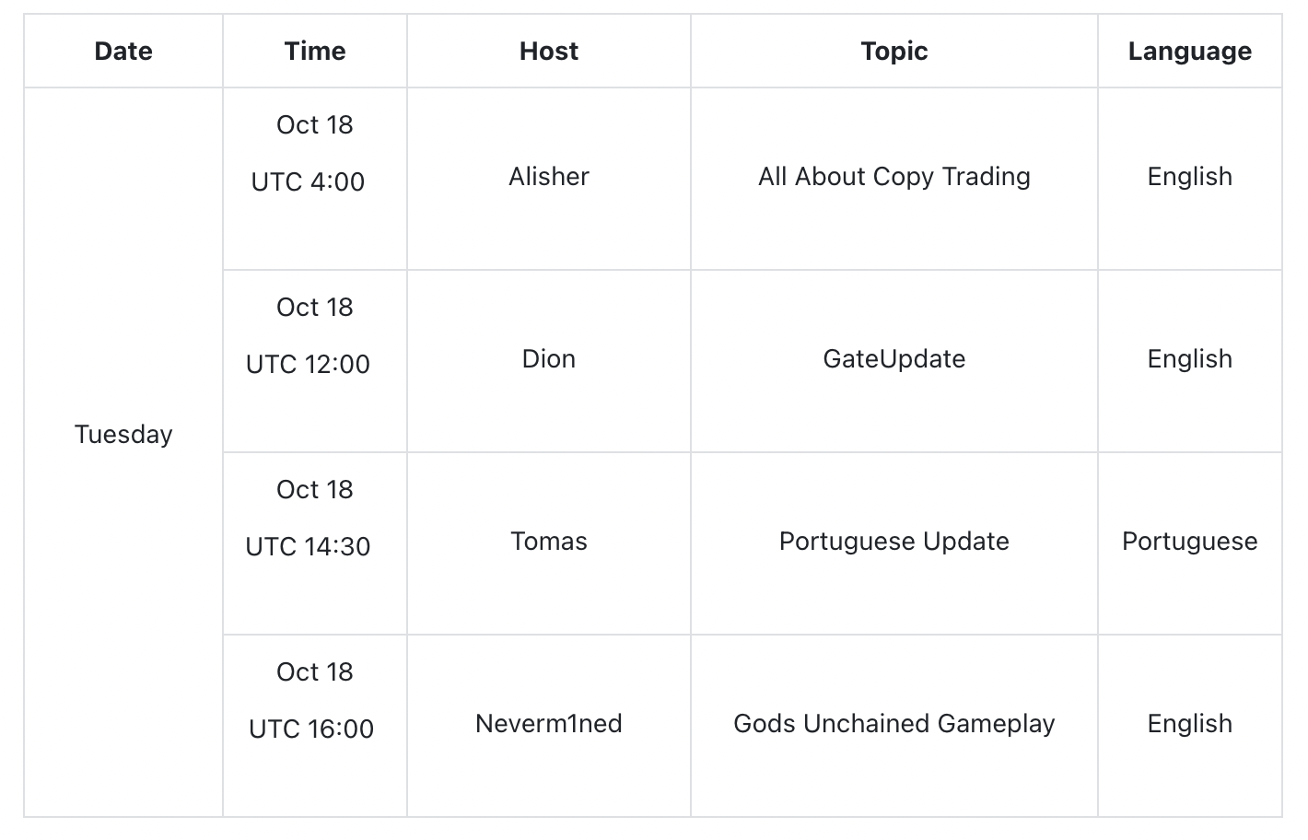Click host name Dion
The height and width of the screenshot is (840, 1308).
[x=549, y=359]
